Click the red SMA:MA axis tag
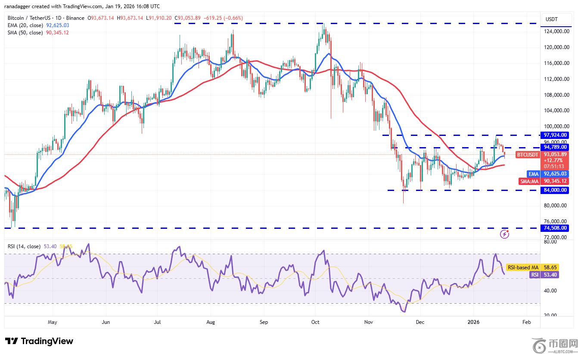The image size is (578, 354). (528, 181)
